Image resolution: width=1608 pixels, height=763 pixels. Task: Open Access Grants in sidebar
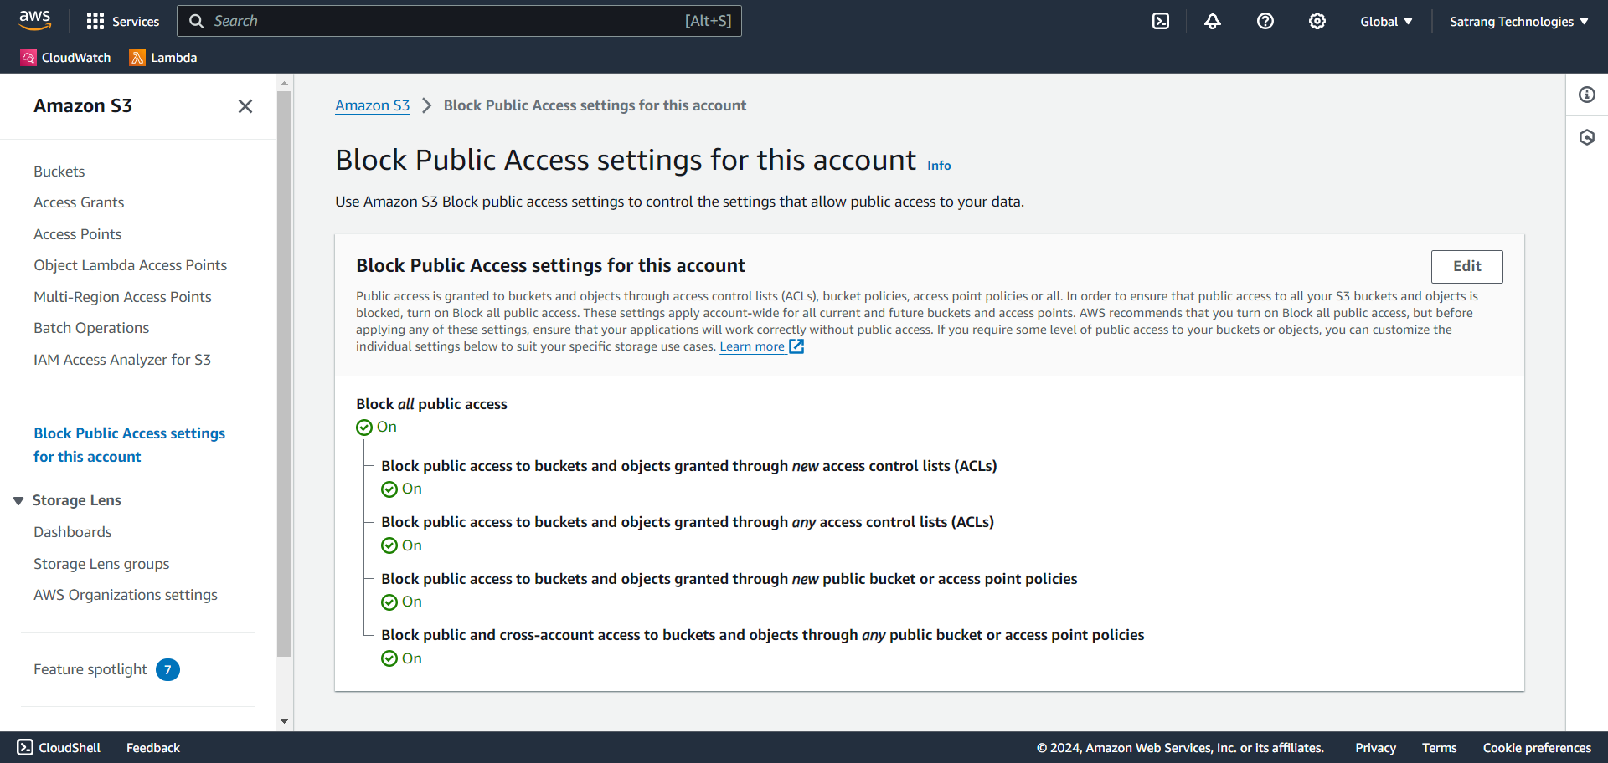click(79, 202)
